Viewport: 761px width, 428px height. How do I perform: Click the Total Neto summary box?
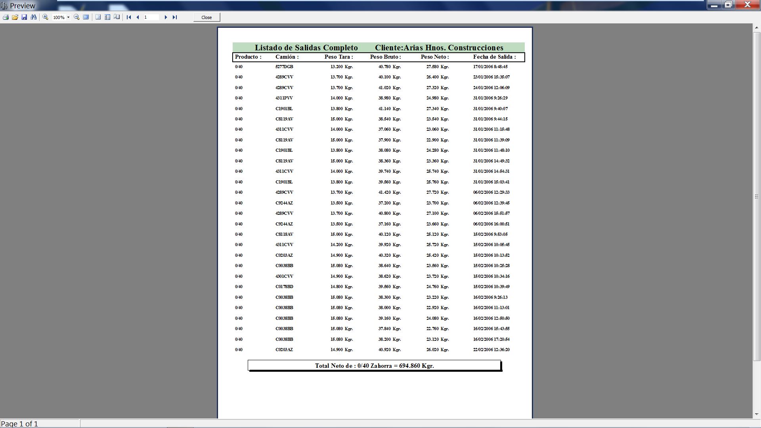374,365
